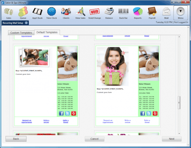Screen dimensions: 191x148
Task: Switch to the Custom Templates tab
Action: [x=21, y=33]
